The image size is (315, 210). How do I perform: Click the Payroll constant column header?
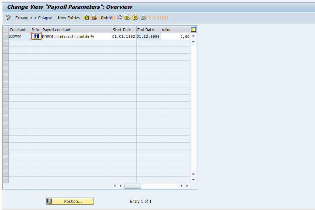(x=77, y=30)
